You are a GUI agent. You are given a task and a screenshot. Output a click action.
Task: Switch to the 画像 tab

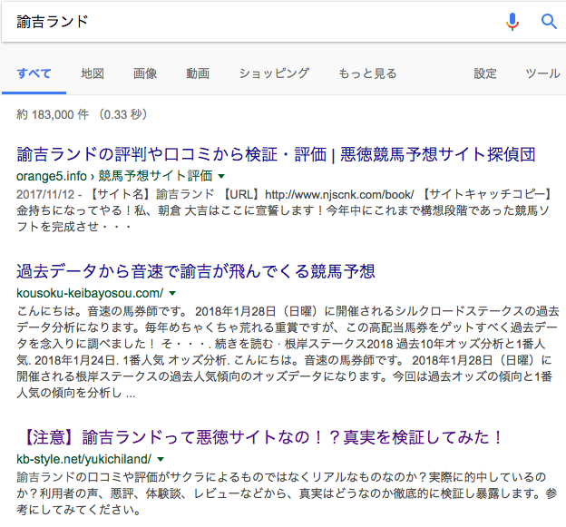point(145,73)
